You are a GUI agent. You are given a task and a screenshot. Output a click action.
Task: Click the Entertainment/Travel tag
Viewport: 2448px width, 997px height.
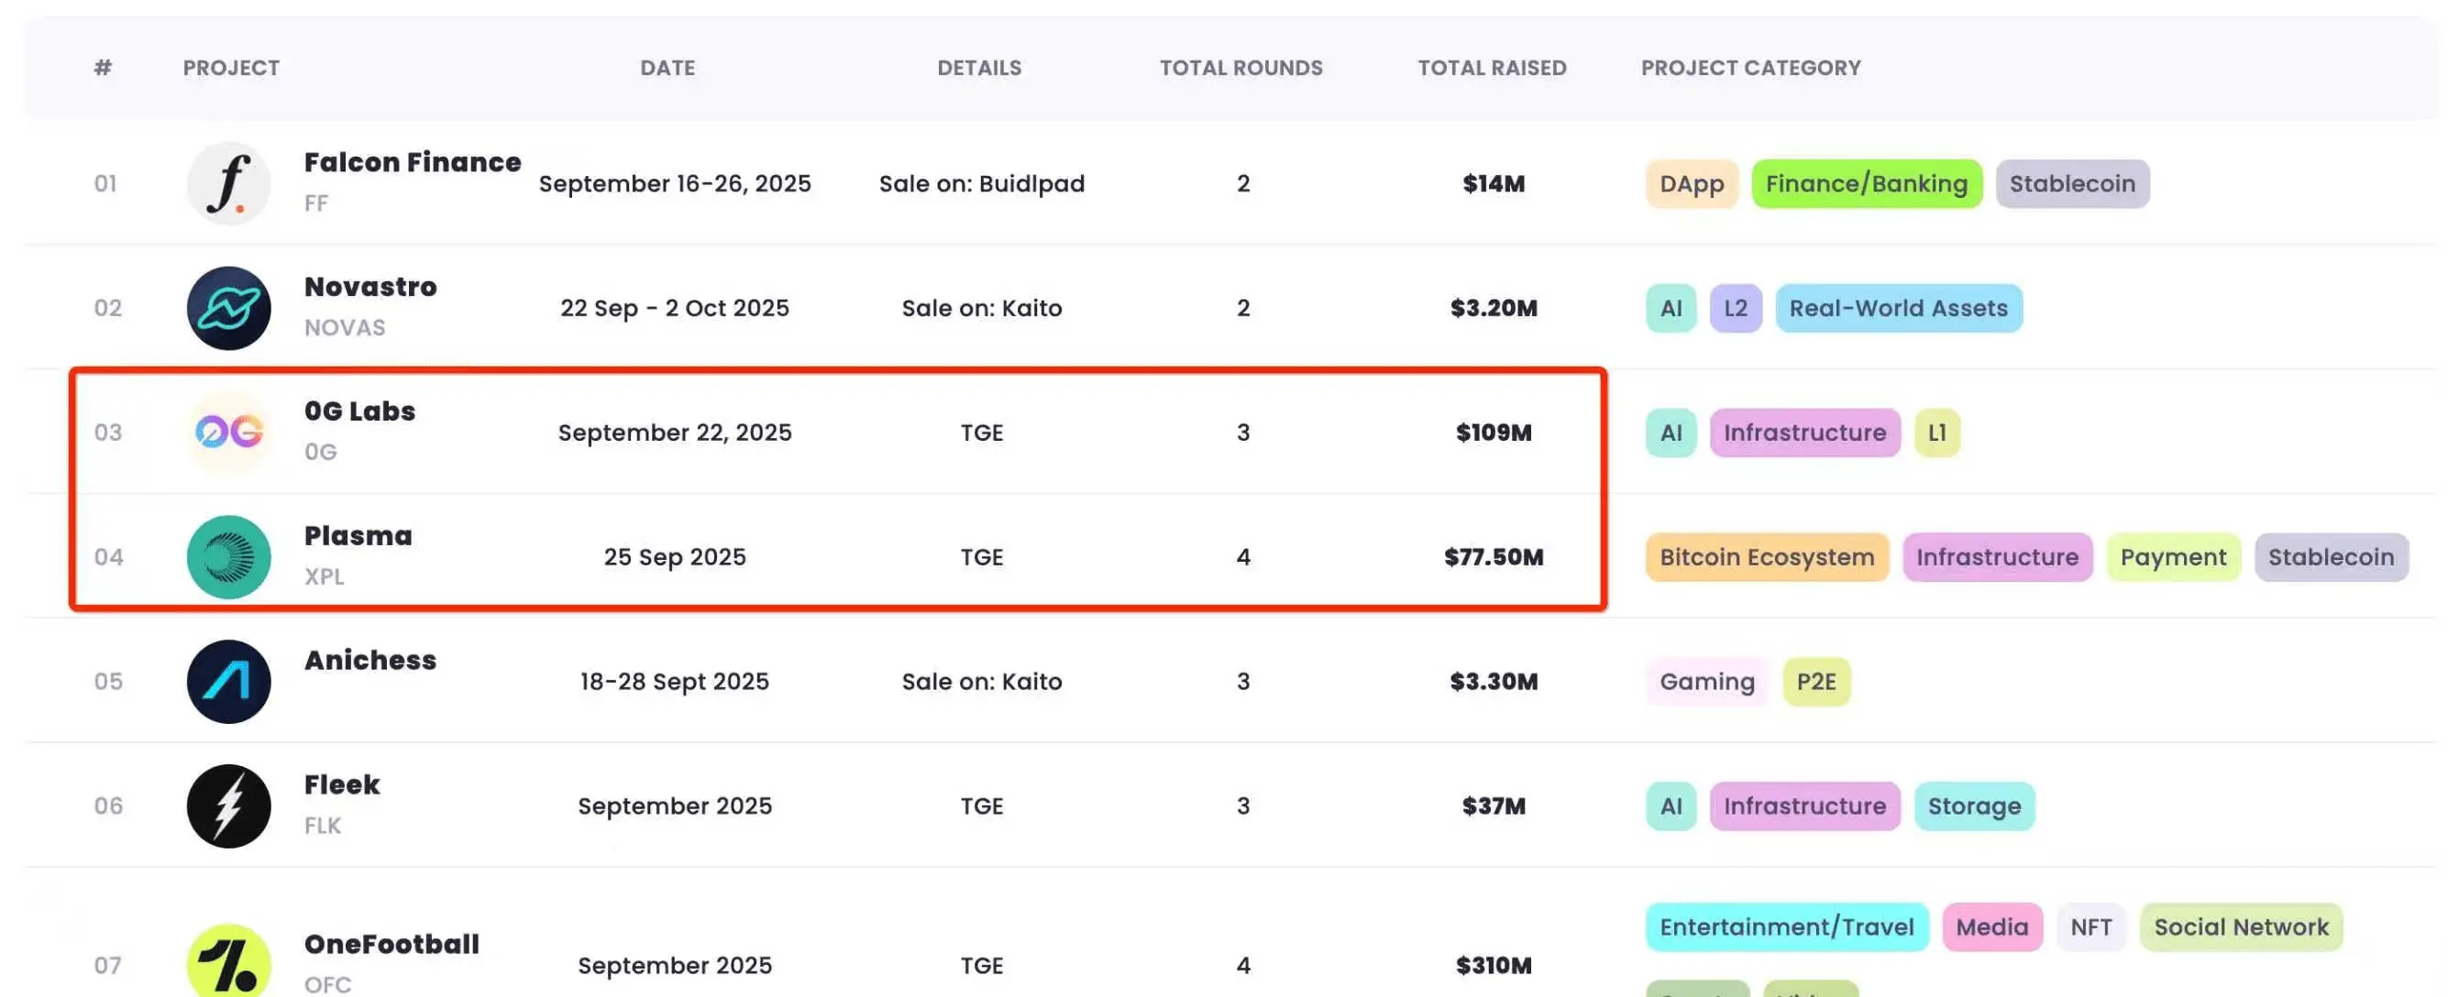[1787, 926]
